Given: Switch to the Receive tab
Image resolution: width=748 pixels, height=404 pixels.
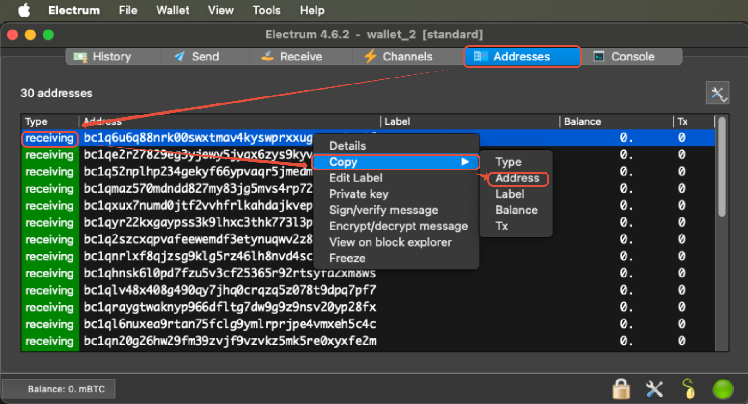Looking at the screenshot, I should tap(301, 57).
